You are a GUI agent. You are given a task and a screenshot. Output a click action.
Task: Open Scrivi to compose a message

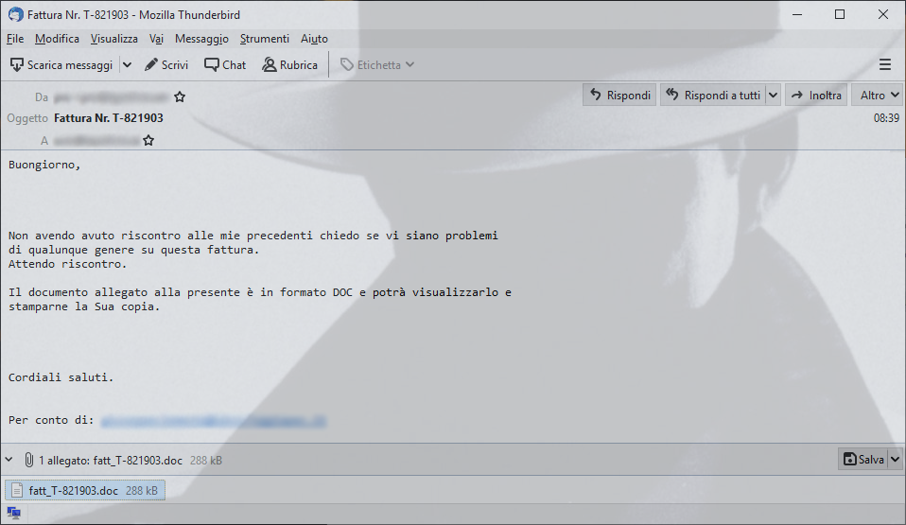click(x=166, y=64)
